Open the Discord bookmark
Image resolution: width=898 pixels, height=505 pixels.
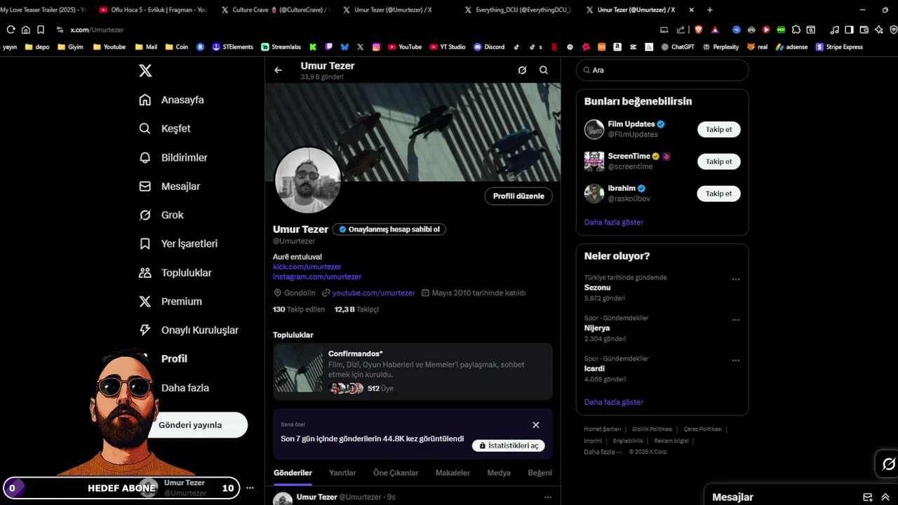pos(489,47)
